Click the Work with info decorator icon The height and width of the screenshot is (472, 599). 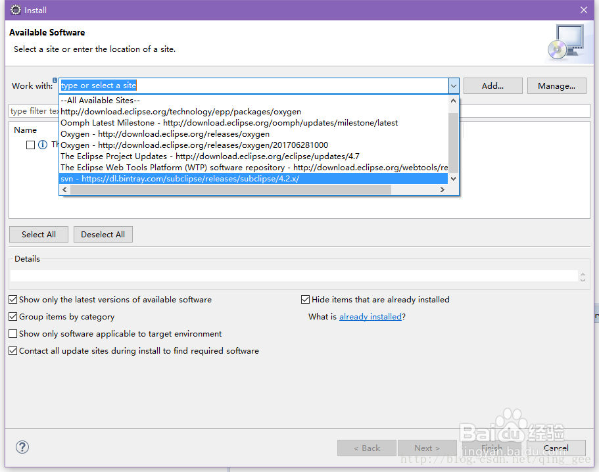[x=55, y=80]
